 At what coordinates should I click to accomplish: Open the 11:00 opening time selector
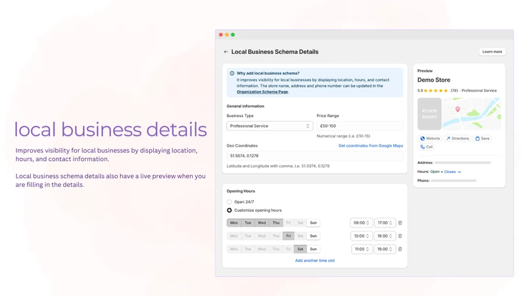pyautogui.click(x=362, y=249)
